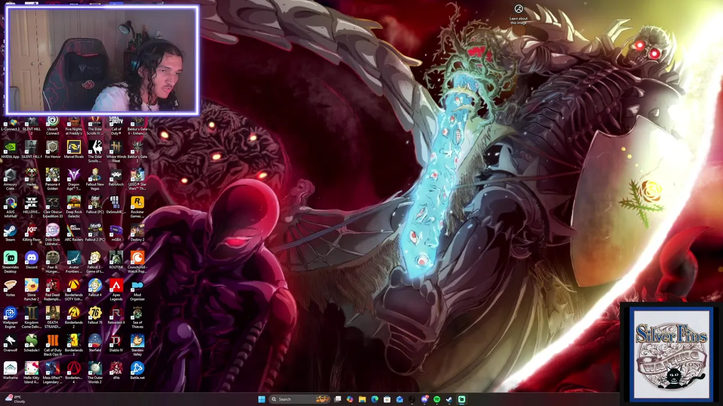The height and width of the screenshot is (406, 723).
Task: Open Red Dead Redemption shortcut
Action: click(53, 290)
